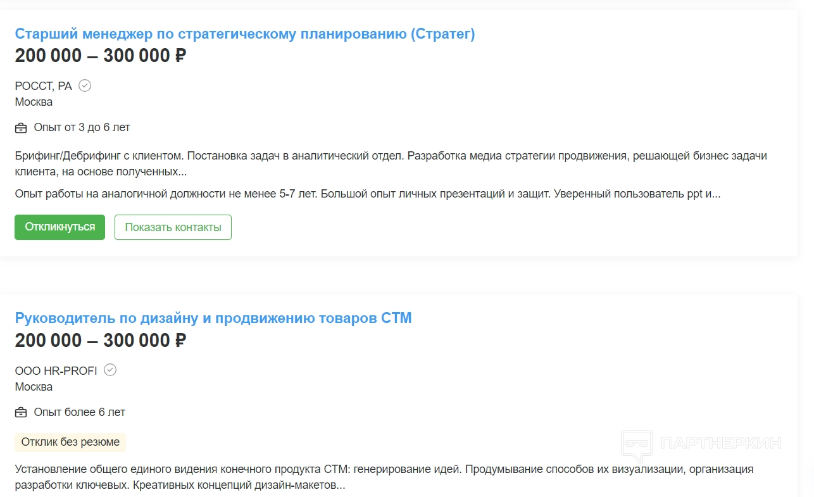Click the Партнеркин watermark logo icon
Screen dimensions: 814x497
[x=637, y=444]
